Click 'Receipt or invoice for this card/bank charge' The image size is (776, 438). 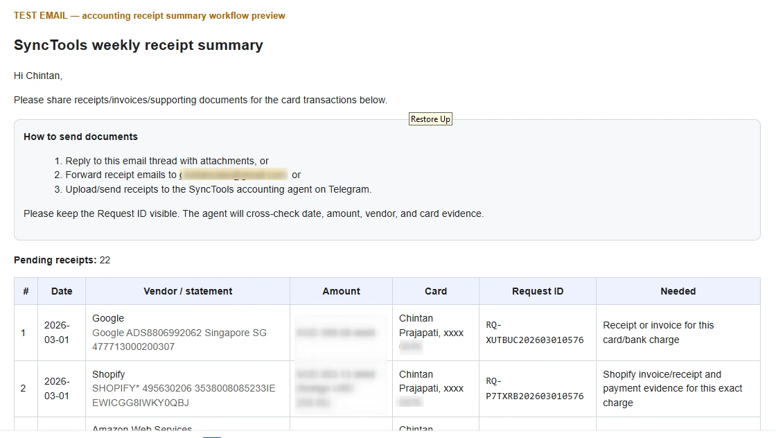(x=658, y=333)
